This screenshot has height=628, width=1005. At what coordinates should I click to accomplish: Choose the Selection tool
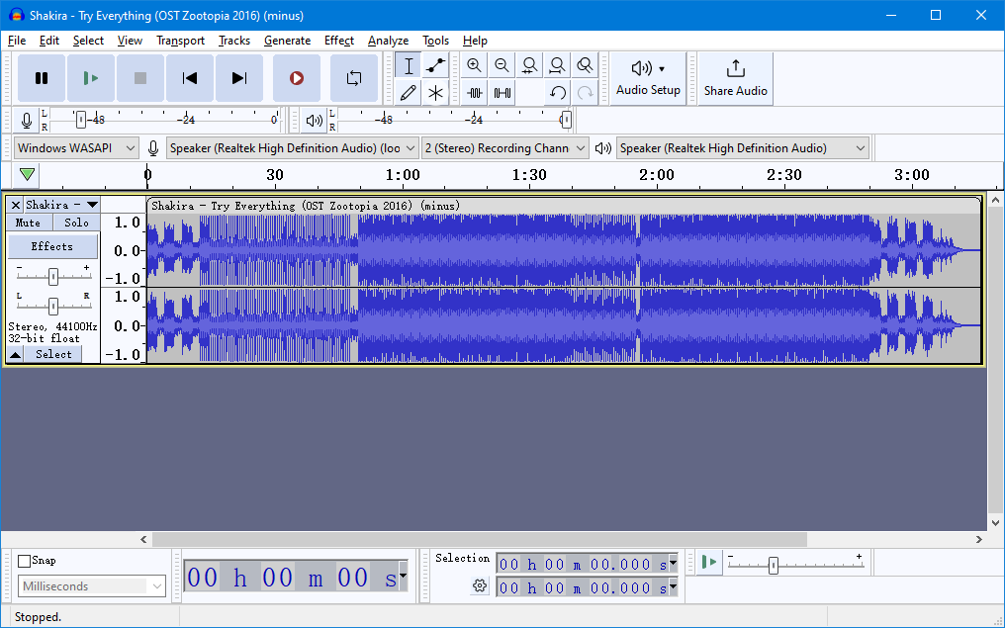pyautogui.click(x=409, y=65)
